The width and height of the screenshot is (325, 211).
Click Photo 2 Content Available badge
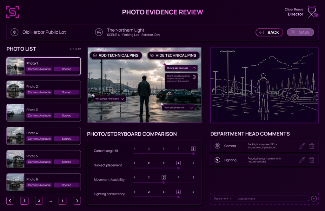[x=39, y=92]
